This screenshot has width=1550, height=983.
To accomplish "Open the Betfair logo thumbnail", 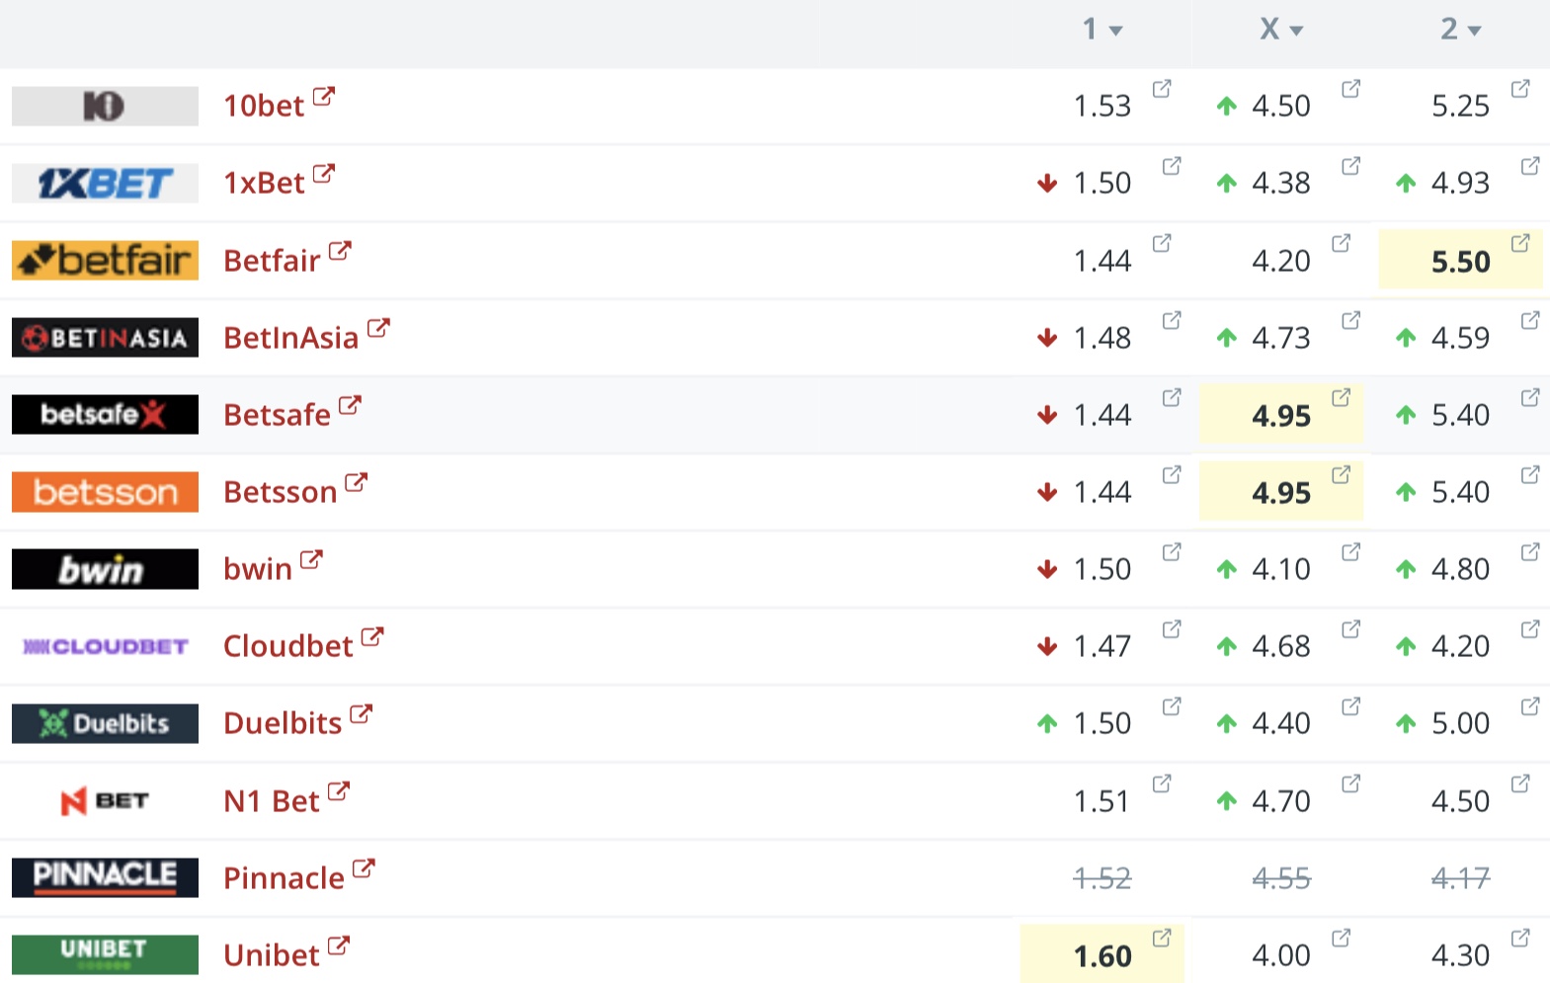I will [105, 260].
